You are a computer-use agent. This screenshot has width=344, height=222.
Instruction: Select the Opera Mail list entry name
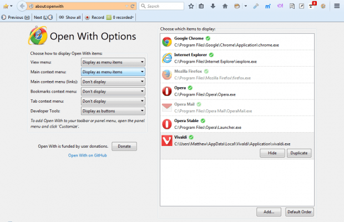184,104
